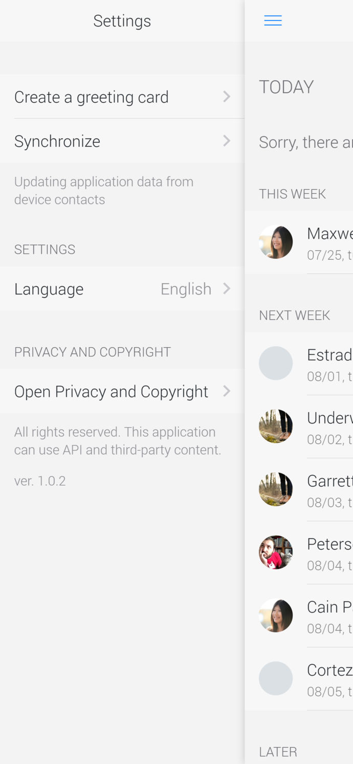Image resolution: width=353 pixels, height=764 pixels.
Task: Tap the Privacy and Copyright chevron
Action: (227, 391)
